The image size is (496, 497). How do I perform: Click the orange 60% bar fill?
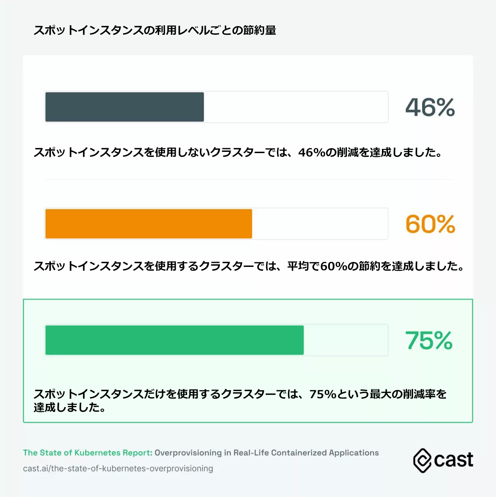point(148,224)
